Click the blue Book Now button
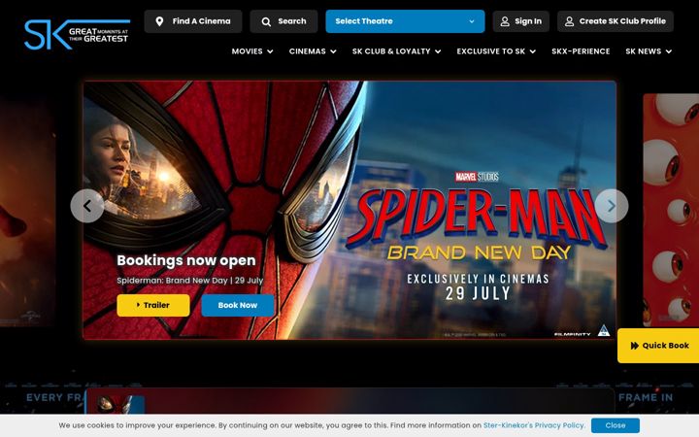The image size is (699, 437). pyautogui.click(x=238, y=306)
